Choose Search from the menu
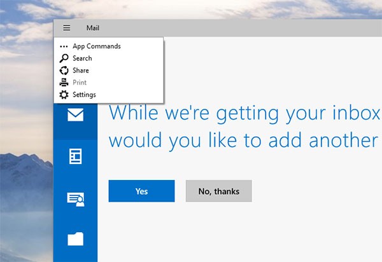 [x=108, y=59]
